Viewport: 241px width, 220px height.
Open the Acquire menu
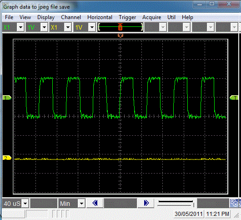click(x=151, y=17)
